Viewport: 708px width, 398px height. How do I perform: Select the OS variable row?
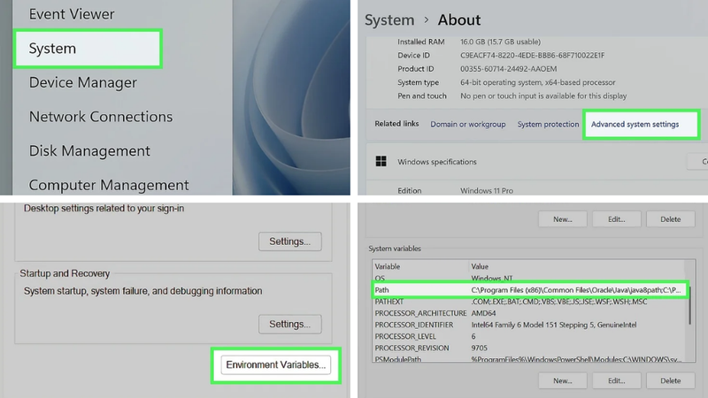point(529,278)
